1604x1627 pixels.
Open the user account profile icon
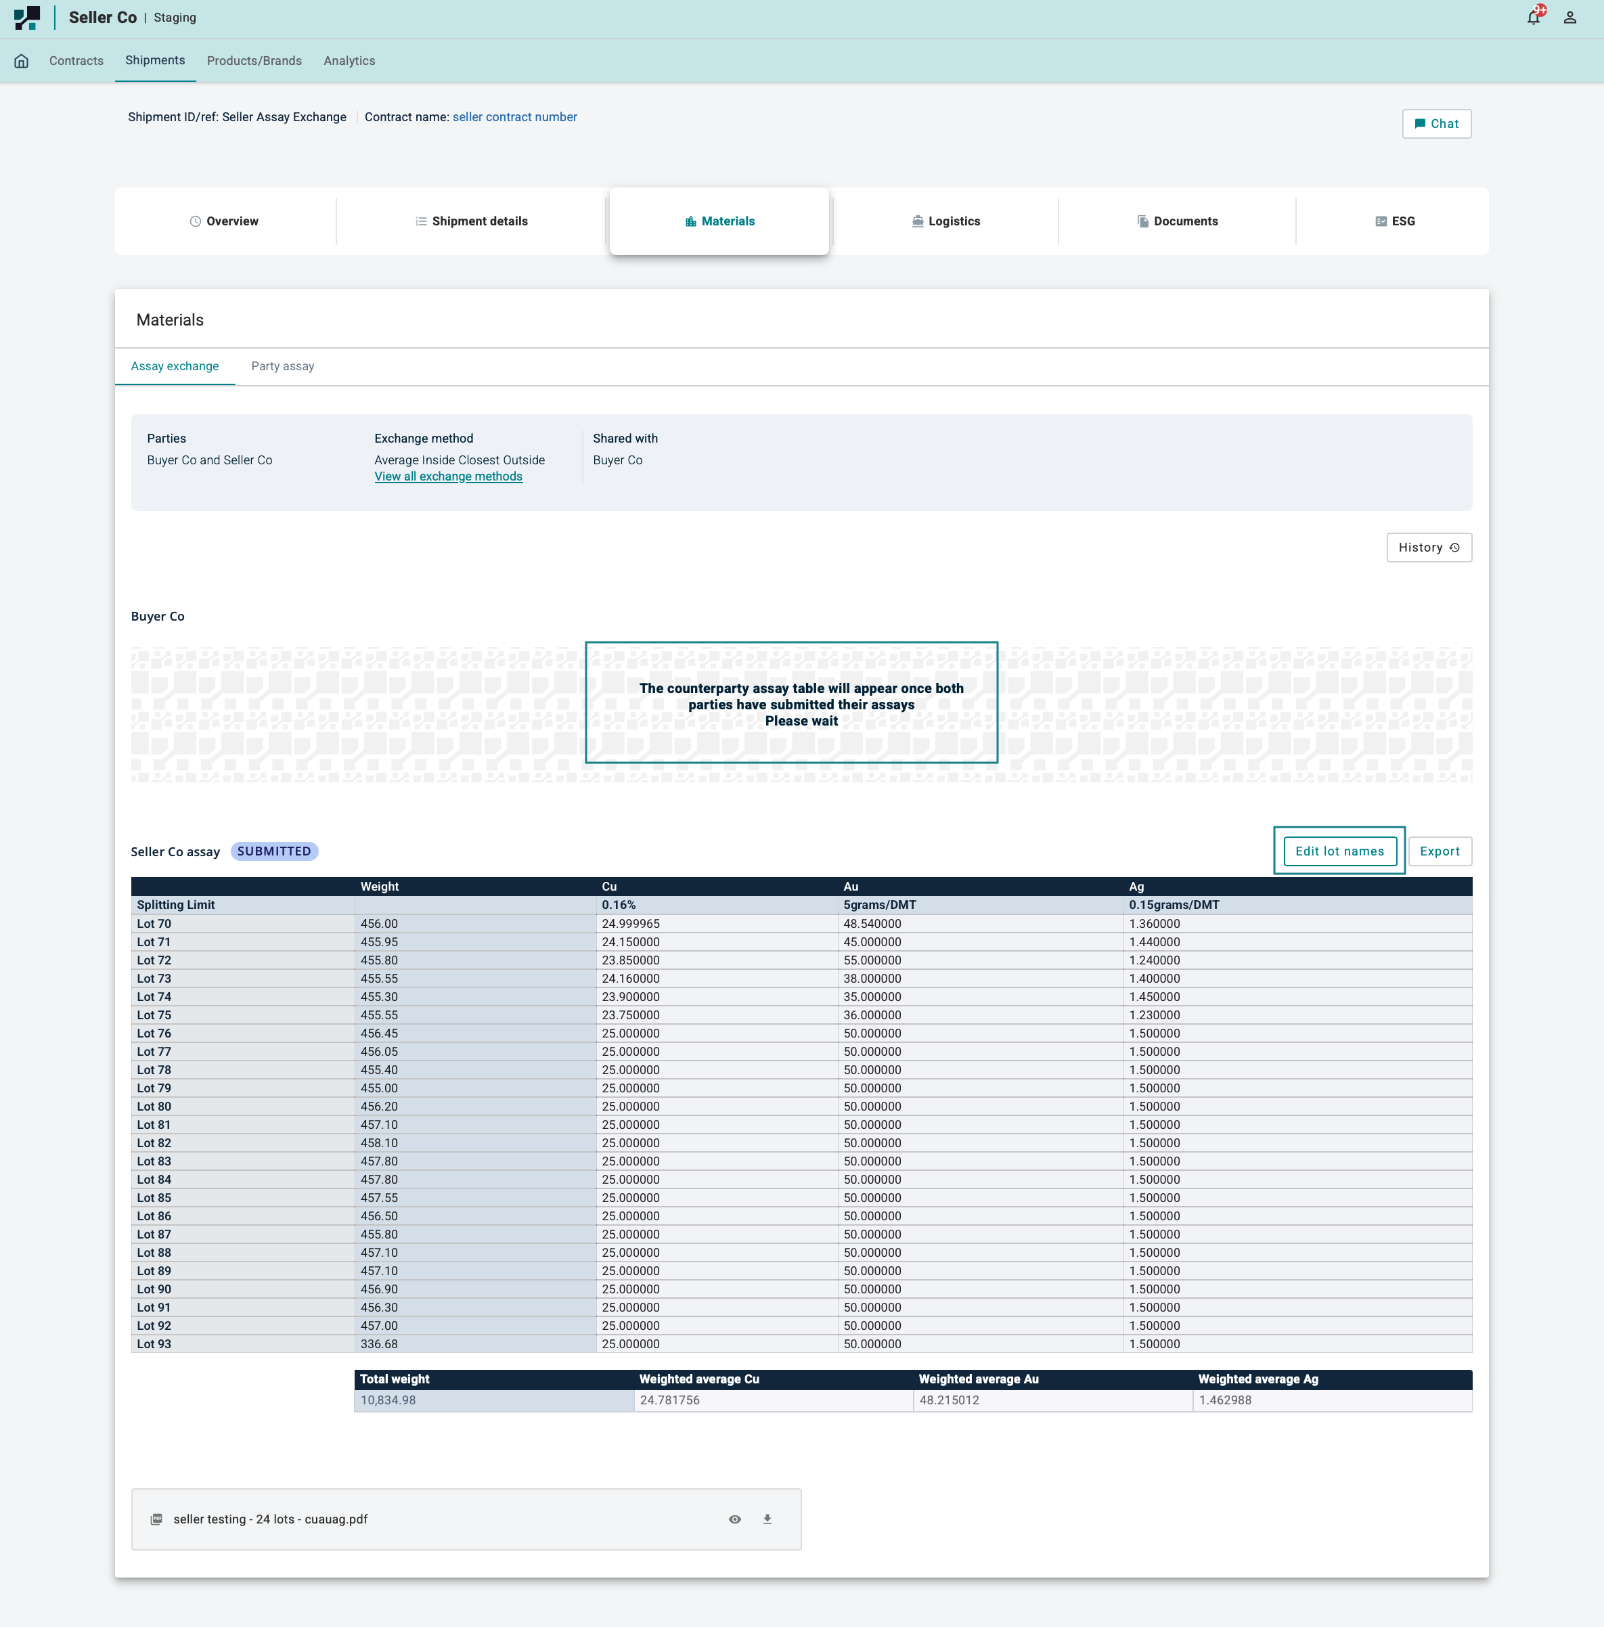(x=1569, y=17)
